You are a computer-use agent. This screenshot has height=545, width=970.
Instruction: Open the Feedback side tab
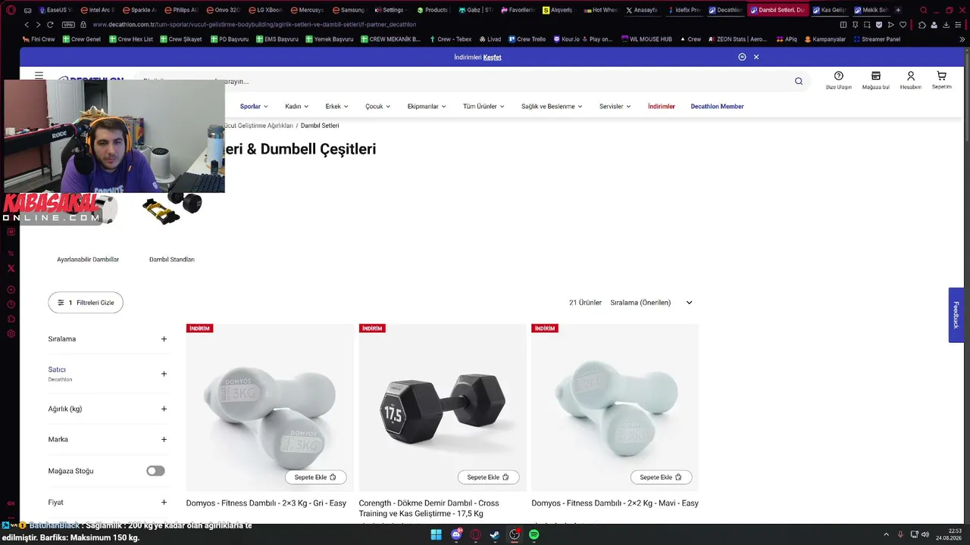pyautogui.click(x=956, y=315)
